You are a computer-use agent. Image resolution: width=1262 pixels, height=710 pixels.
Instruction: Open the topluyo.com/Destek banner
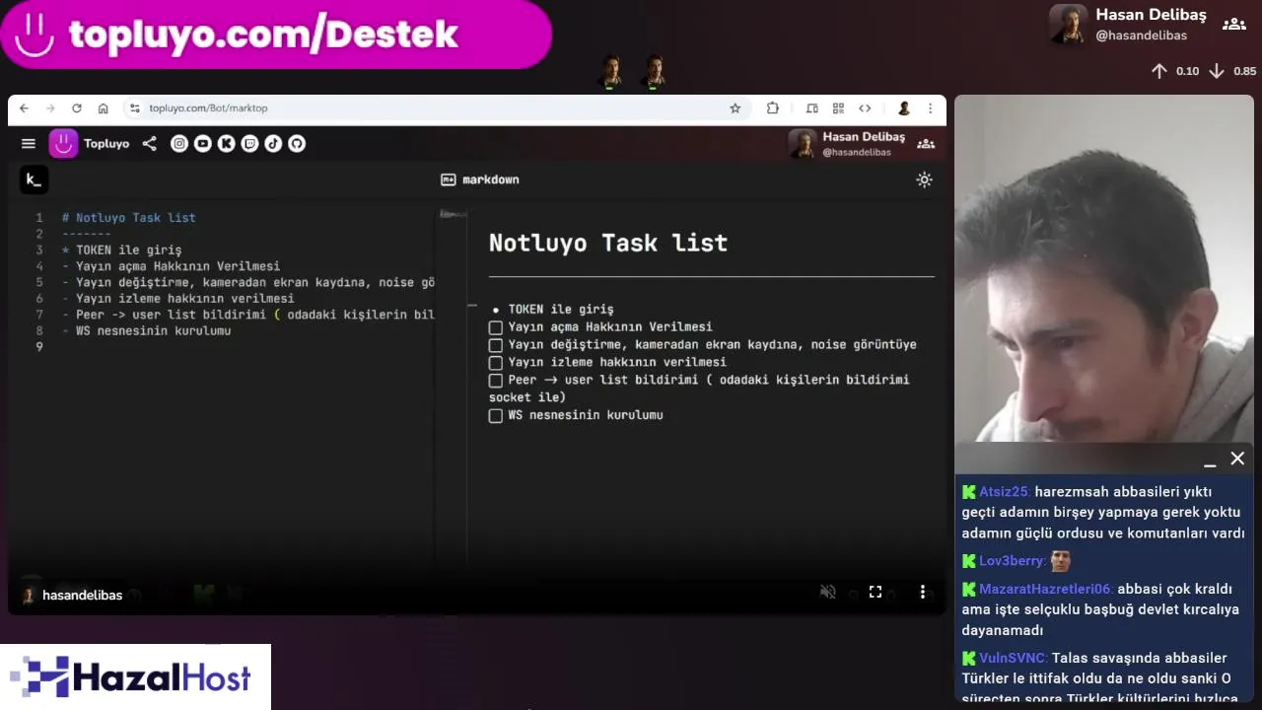[x=276, y=35]
